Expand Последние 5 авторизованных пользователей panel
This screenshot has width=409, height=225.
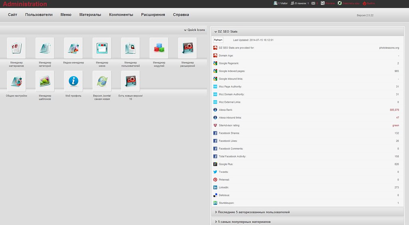tap(253, 212)
